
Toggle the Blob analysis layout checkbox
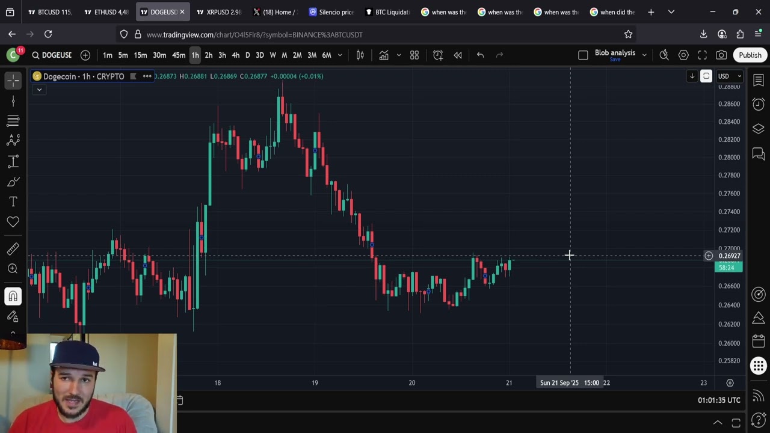pyautogui.click(x=583, y=55)
